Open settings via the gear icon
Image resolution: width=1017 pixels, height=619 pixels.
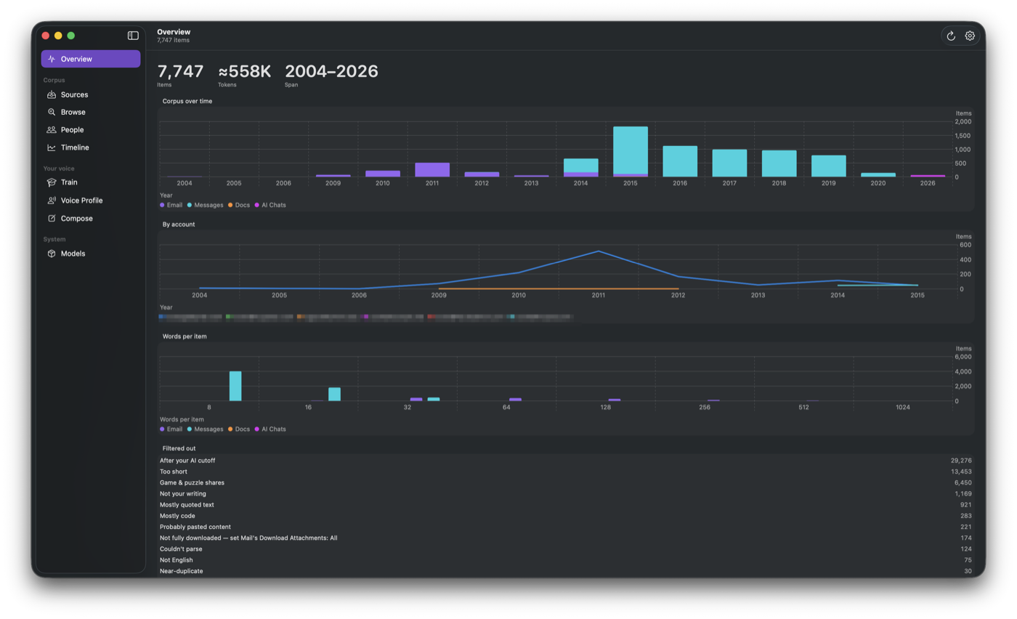pos(970,36)
